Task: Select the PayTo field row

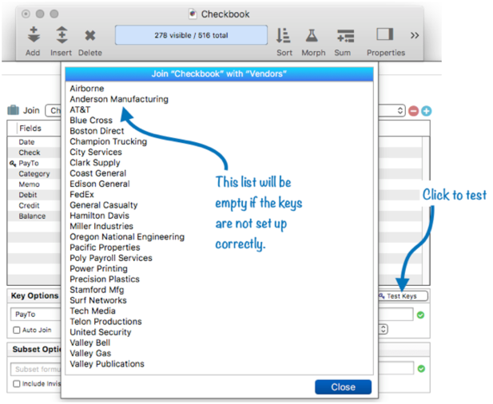Action: pos(34,164)
